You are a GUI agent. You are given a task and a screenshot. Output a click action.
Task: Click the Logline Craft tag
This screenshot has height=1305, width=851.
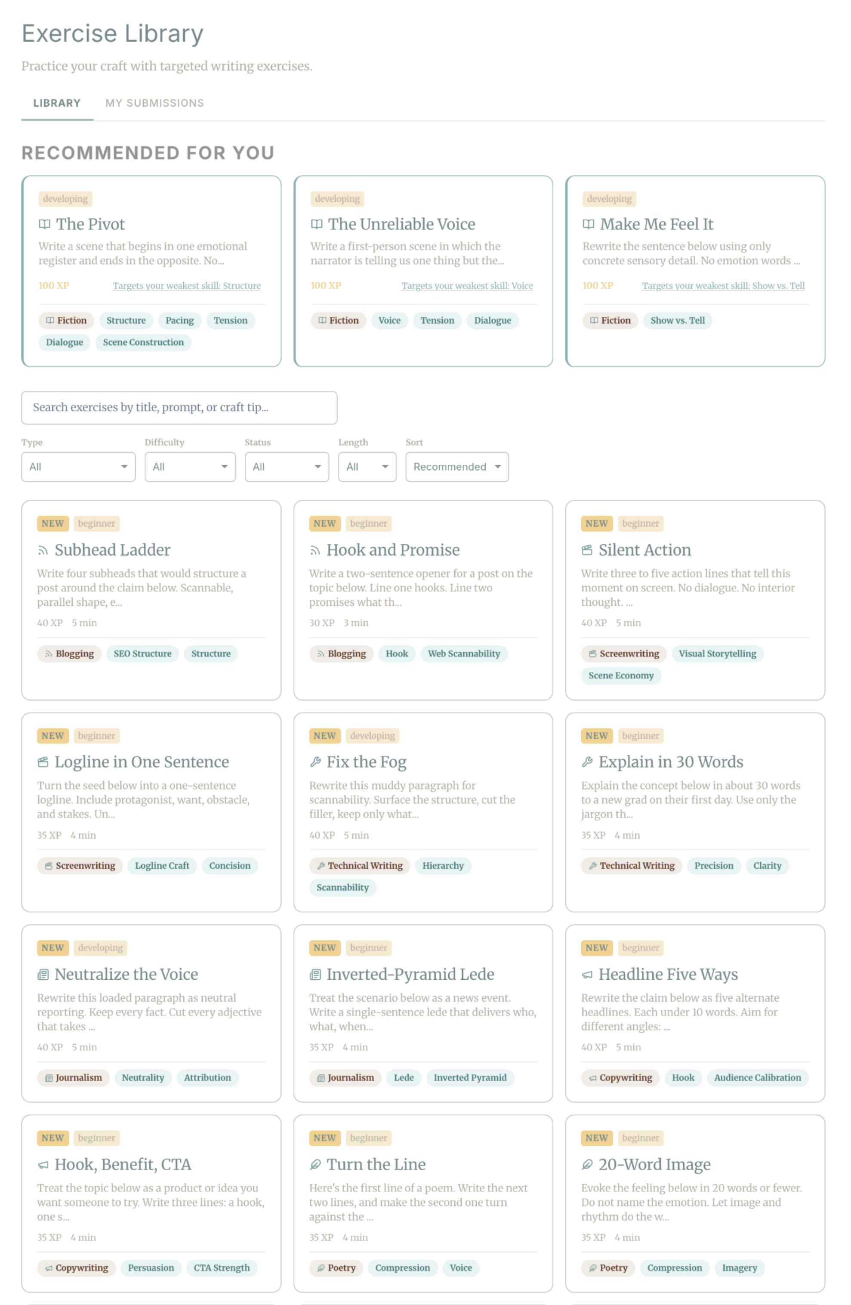(162, 866)
